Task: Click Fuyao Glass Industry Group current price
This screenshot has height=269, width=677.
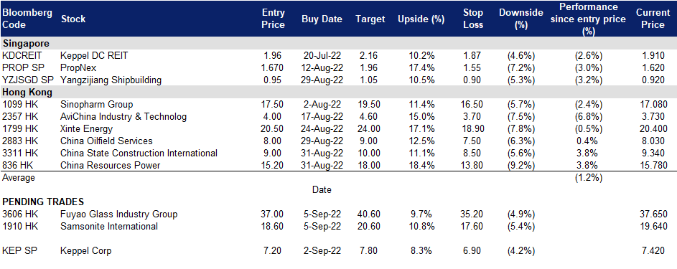Action: pyautogui.click(x=654, y=214)
